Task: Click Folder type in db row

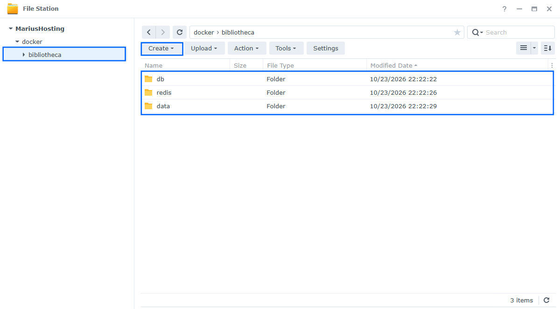Action: coord(276,79)
